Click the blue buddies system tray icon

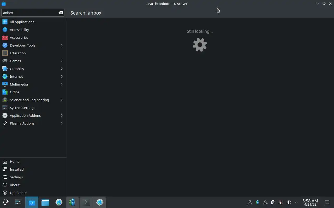pyautogui.click(x=257, y=202)
